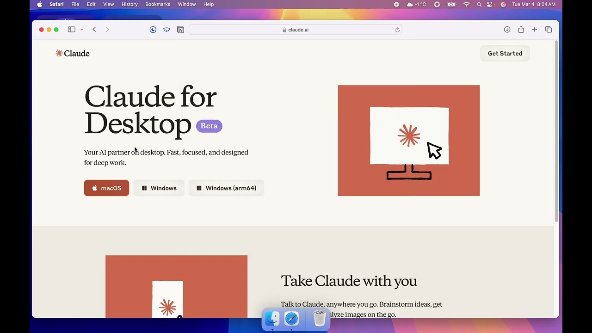Open a new tab with plus icon
The width and height of the screenshot is (592, 333).
click(x=534, y=30)
